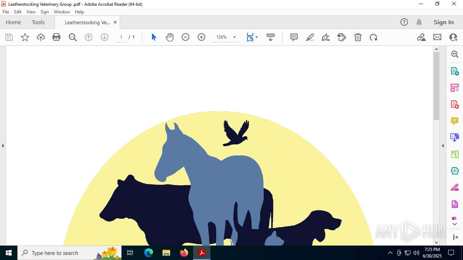Open find text with the toolbar magnifier icon
This screenshot has width=463, height=260.
click(x=73, y=37)
